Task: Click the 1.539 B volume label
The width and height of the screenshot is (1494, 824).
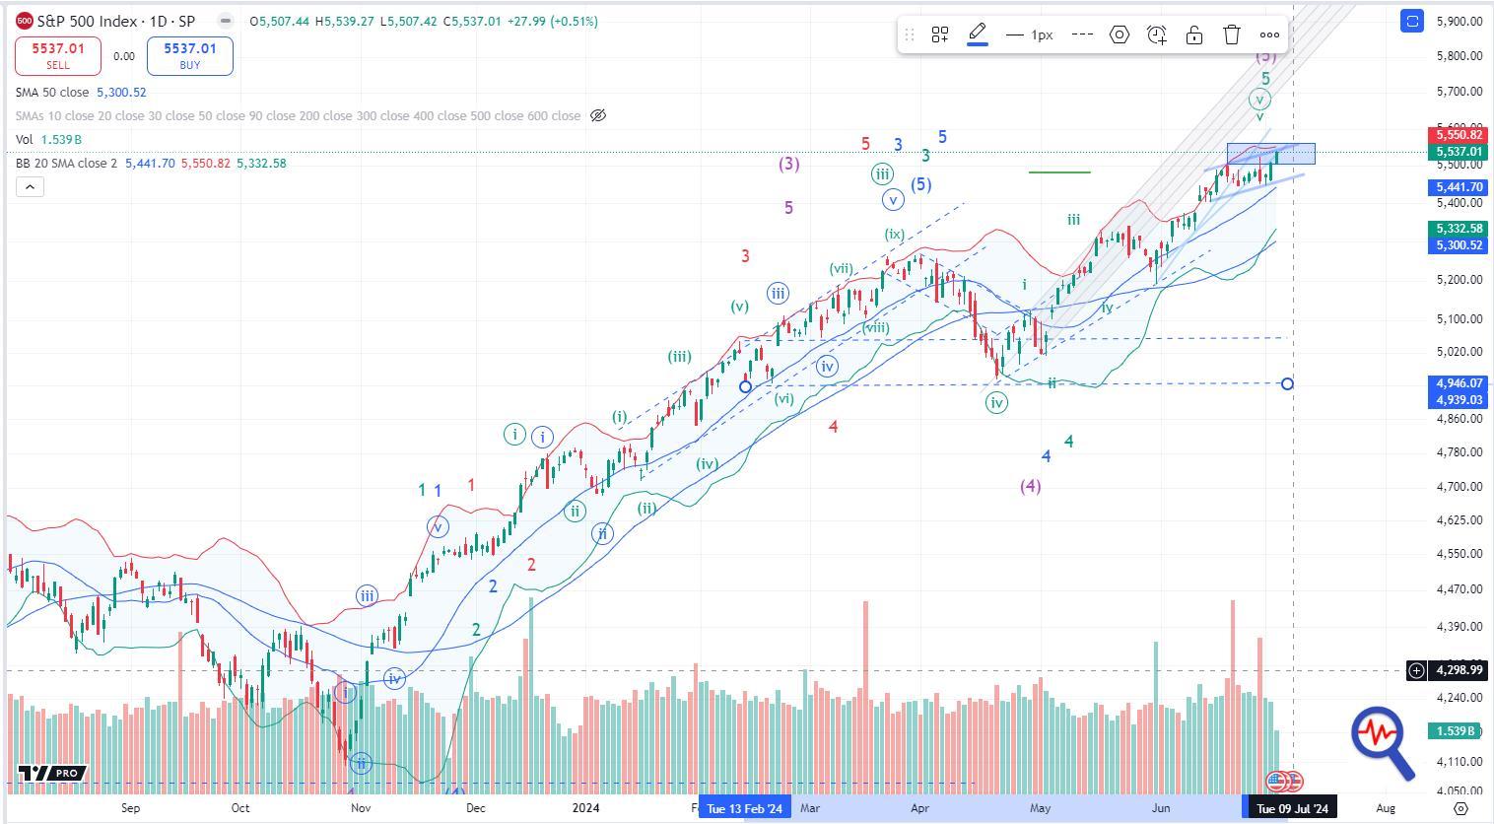Action: coord(1456,730)
